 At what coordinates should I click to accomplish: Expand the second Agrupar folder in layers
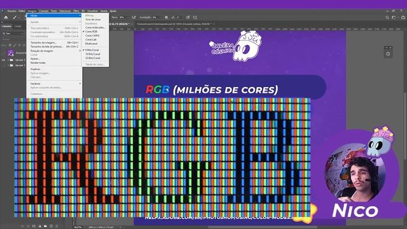coord(8,65)
